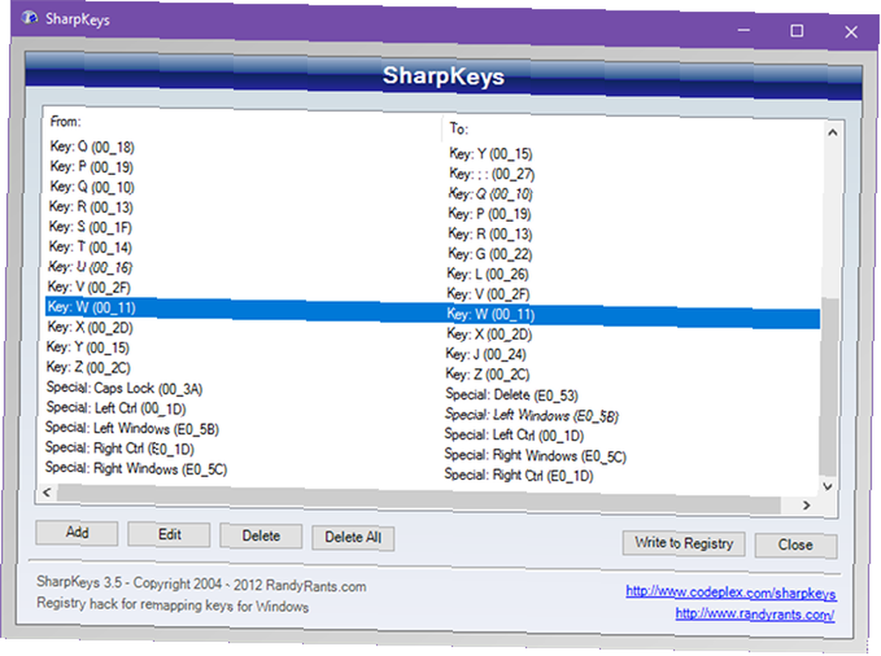Click highlighted 'Key: W (00_11)' in To column
This screenshot has width=881, height=656.
(491, 314)
